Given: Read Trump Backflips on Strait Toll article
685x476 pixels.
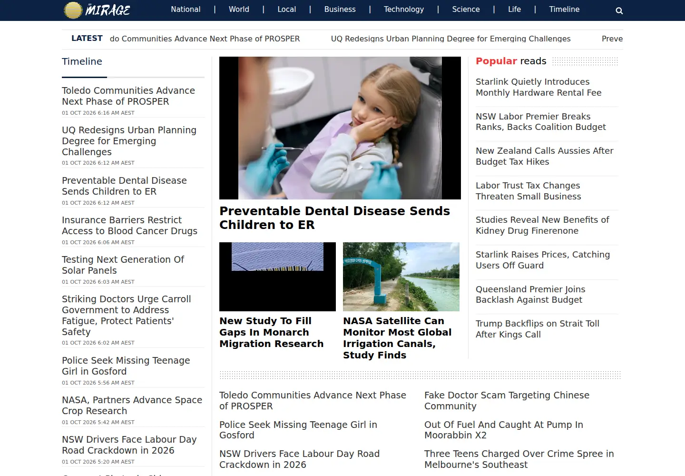Looking at the screenshot, I should 538,329.
